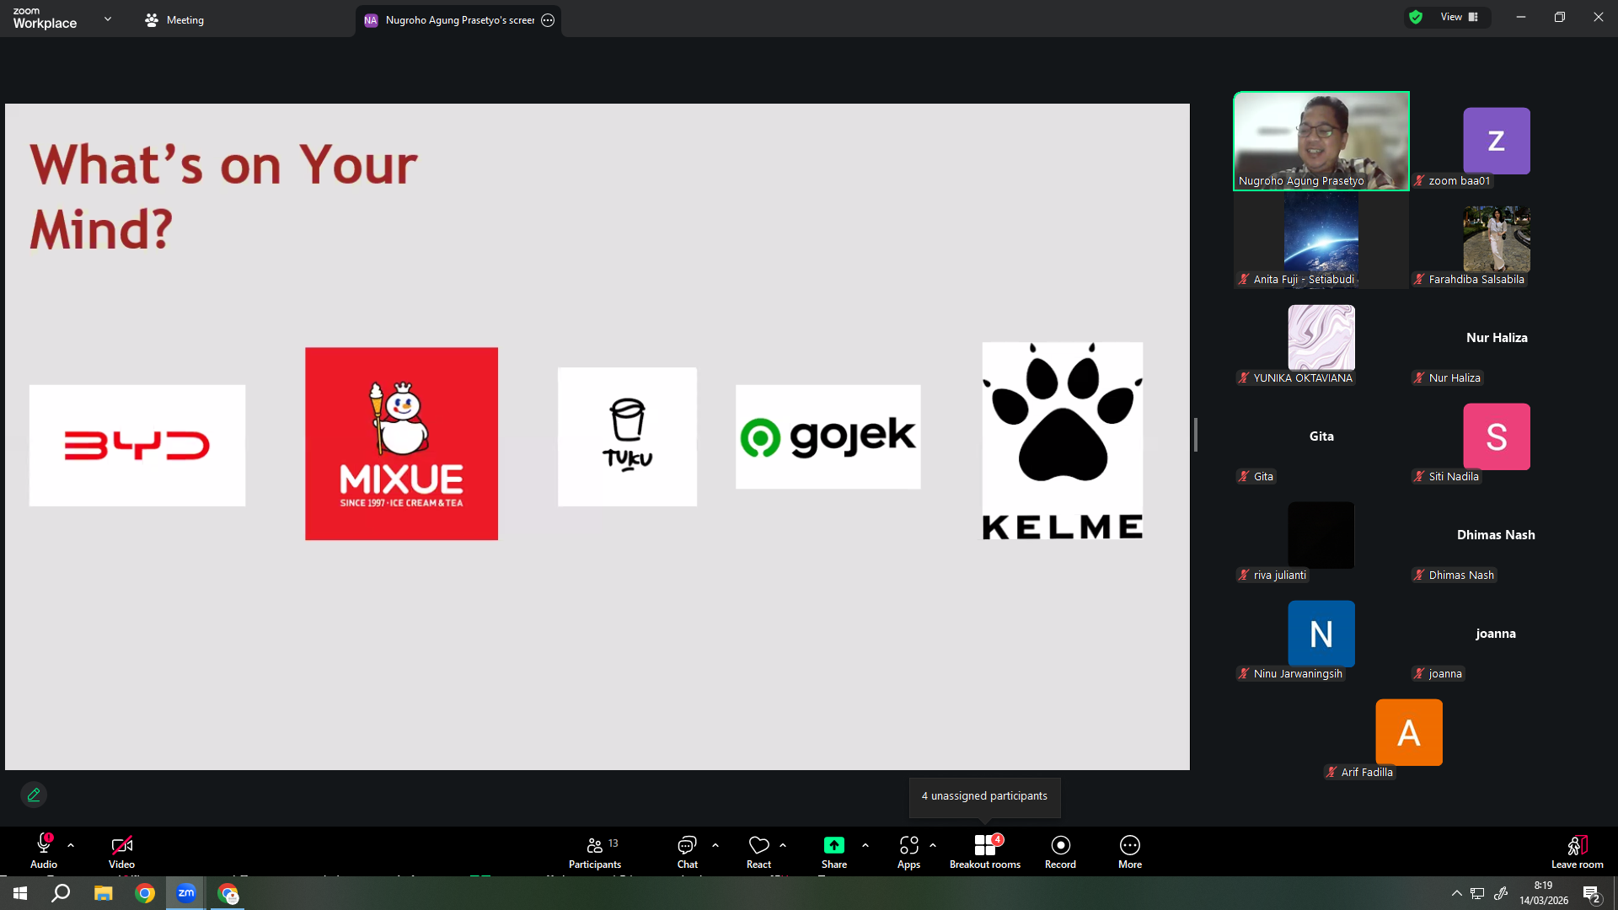Image resolution: width=1618 pixels, height=910 pixels.
Task: Open the Windows Start menu
Action: point(20,893)
